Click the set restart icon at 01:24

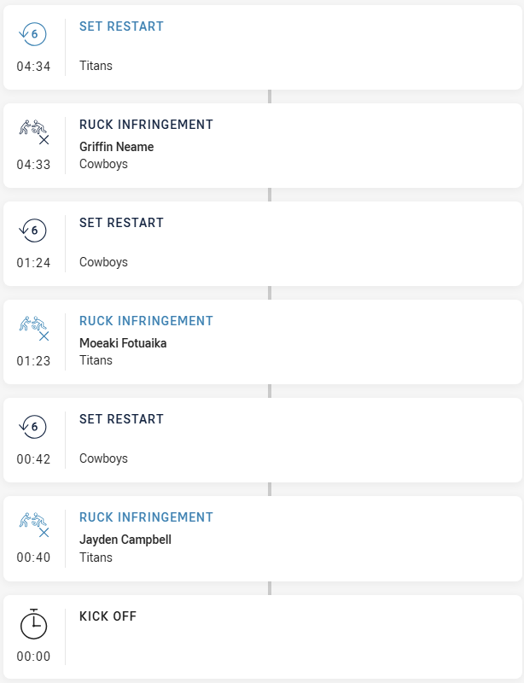(x=32, y=231)
